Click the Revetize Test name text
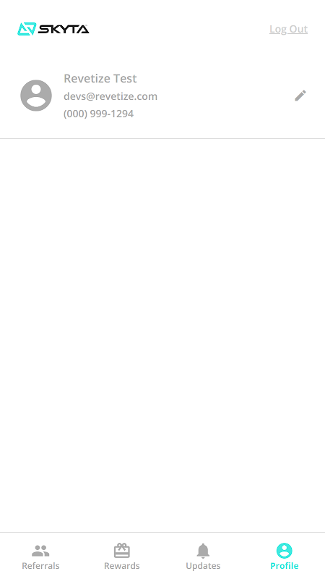 [100, 78]
